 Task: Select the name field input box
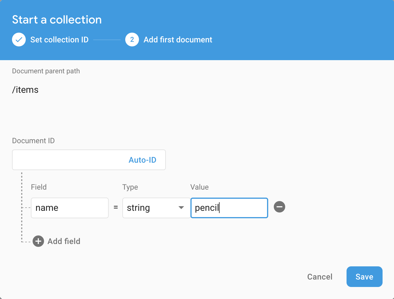pyautogui.click(x=69, y=208)
